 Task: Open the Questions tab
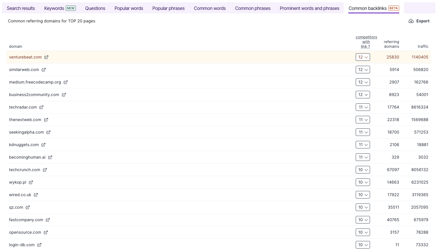[95, 8]
